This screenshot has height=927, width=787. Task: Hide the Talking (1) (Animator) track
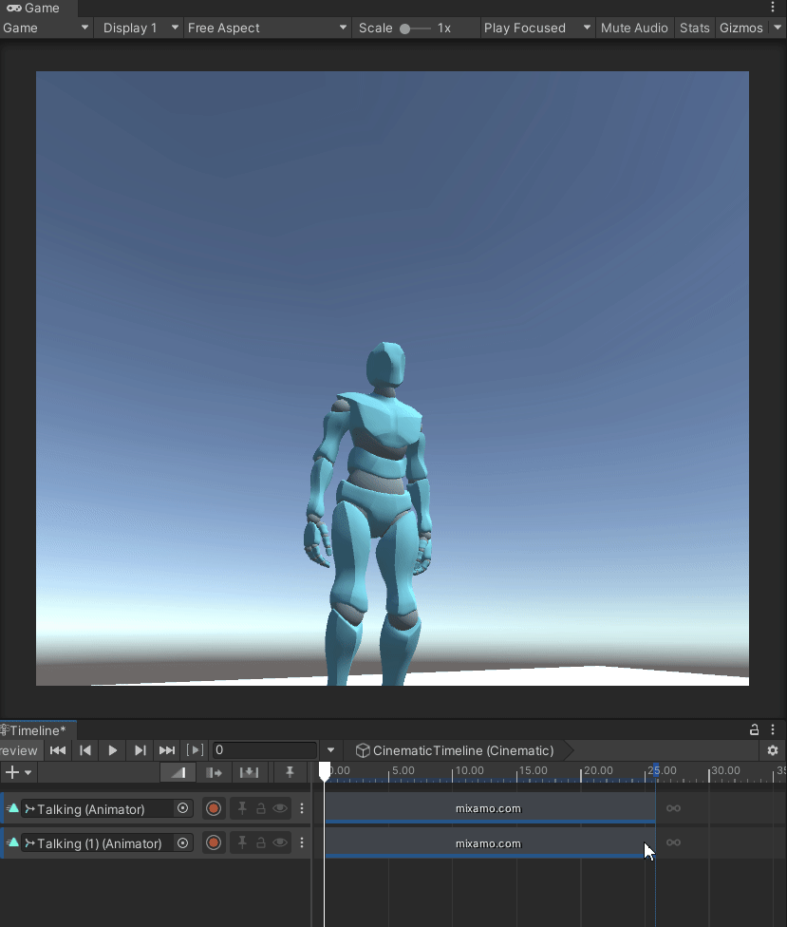coord(280,843)
